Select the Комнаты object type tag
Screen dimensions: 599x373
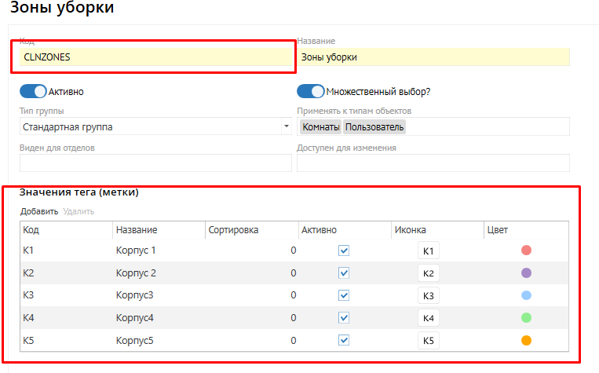(321, 126)
